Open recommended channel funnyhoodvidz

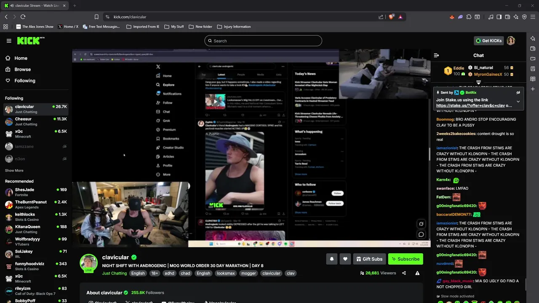pyautogui.click(x=36, y=266)
